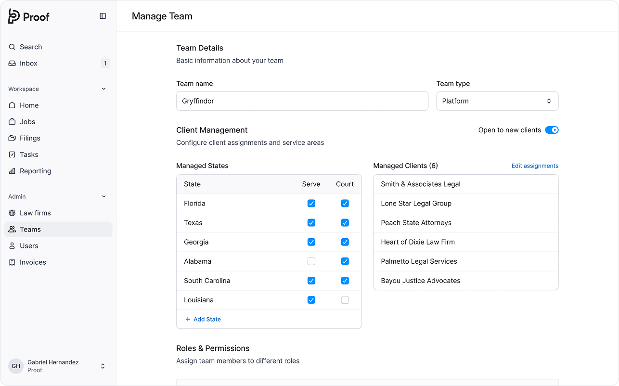This screenshot has height=386, width=619.
Task: Open the Search sidebar item
Action: click(x=31, y=47)
